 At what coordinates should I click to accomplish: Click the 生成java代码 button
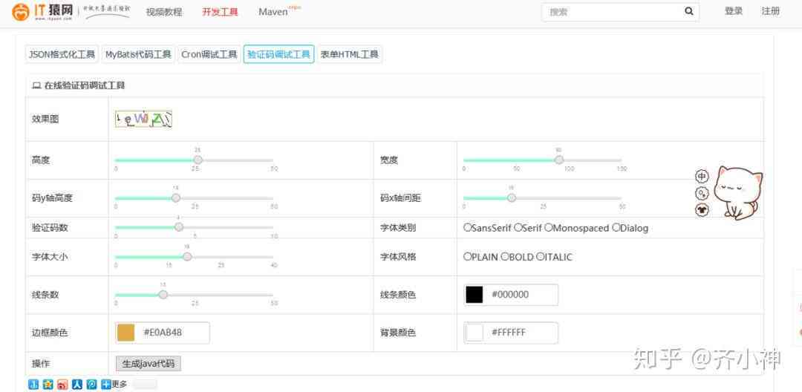(x=149, y=363)
